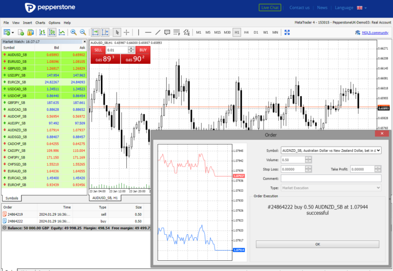Open the Contact us link
Image resolution: width=393 pixels, height=271 pixels.
(x=299, y=8)
